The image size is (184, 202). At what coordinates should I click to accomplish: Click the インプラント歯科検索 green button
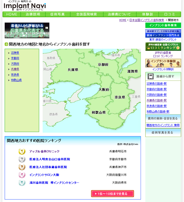click(163, 25)
